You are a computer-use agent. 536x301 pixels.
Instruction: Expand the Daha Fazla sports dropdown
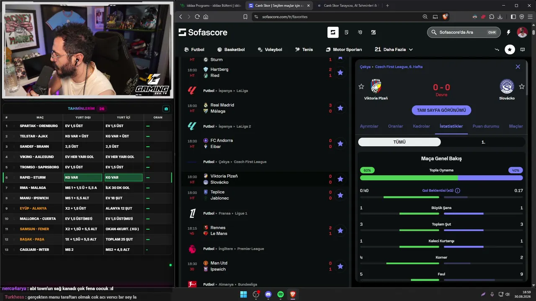point(394,49)
